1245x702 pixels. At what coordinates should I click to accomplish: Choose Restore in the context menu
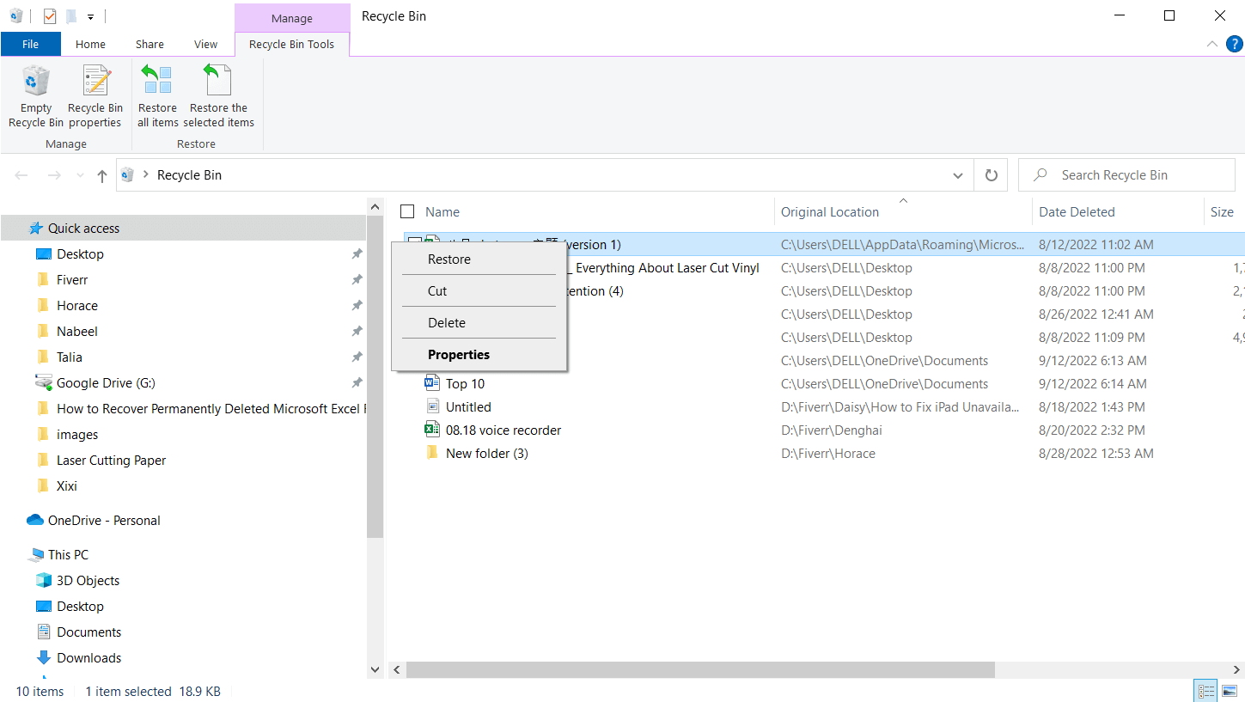[479, 259]
